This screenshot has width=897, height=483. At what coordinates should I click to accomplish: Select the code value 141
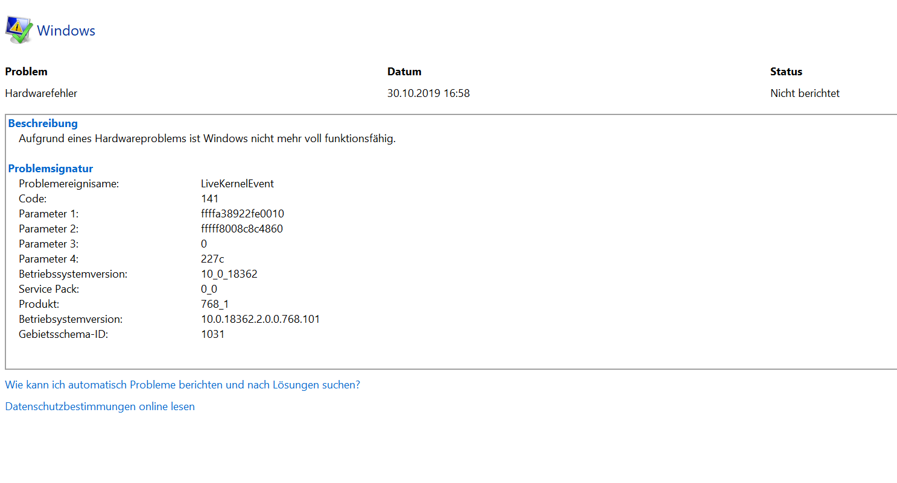(209, 199)
